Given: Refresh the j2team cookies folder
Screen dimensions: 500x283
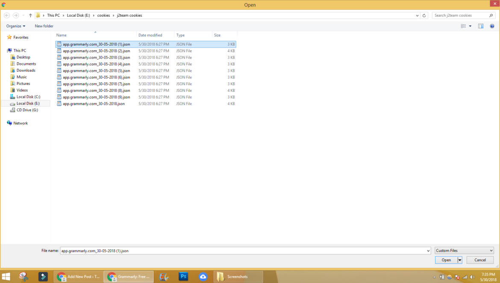Looking at the screenshot, I should 424,15.
